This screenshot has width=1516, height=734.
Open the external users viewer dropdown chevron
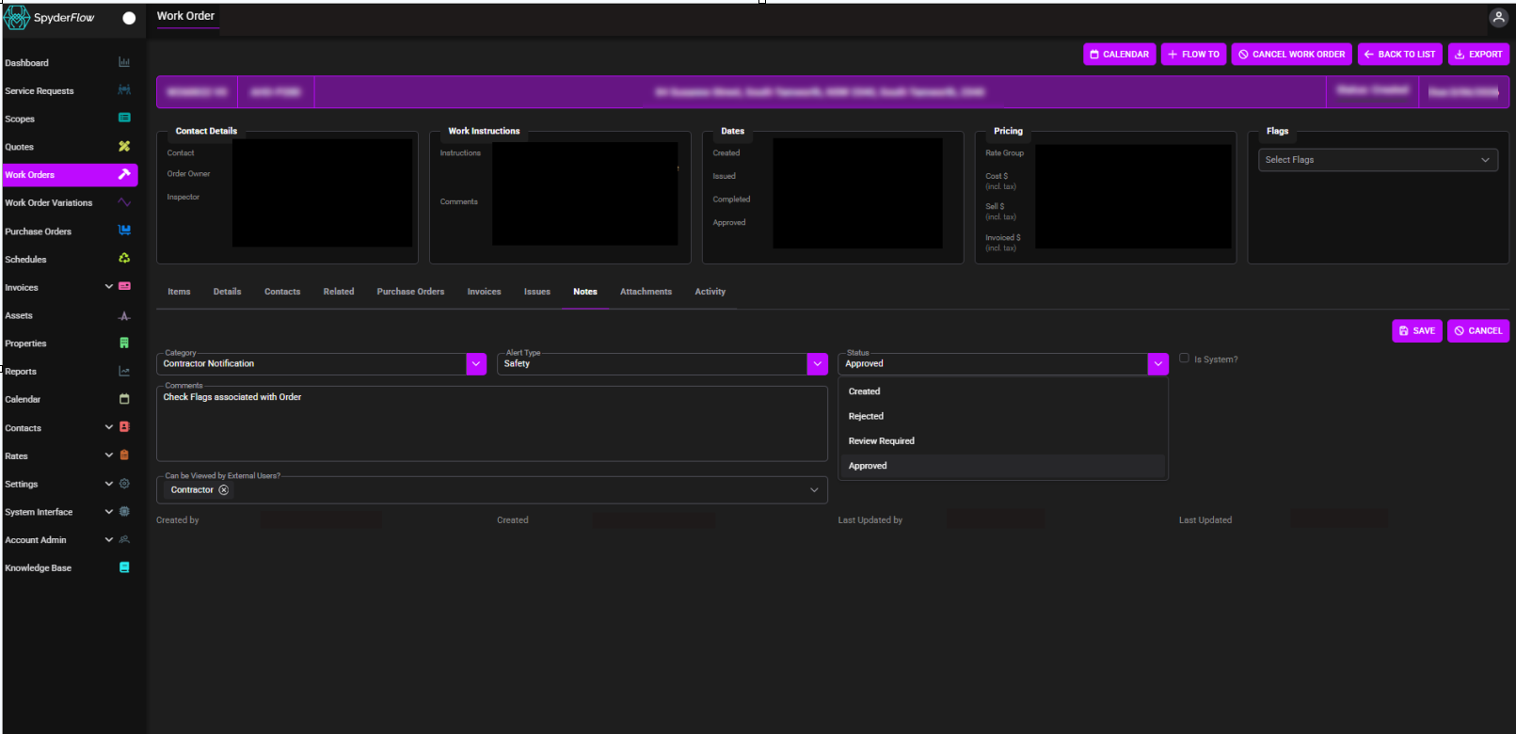pos(814,490)
